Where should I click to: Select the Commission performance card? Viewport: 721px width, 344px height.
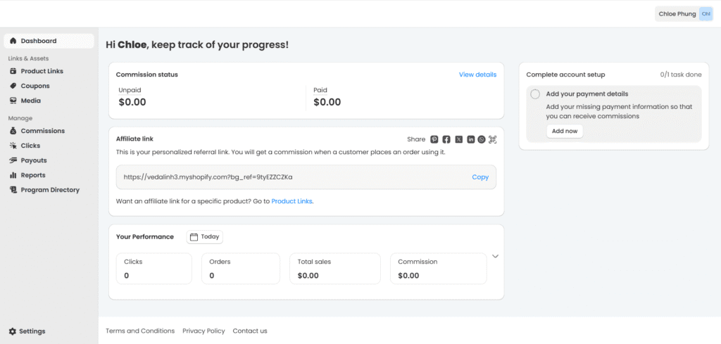pos(438,269)
